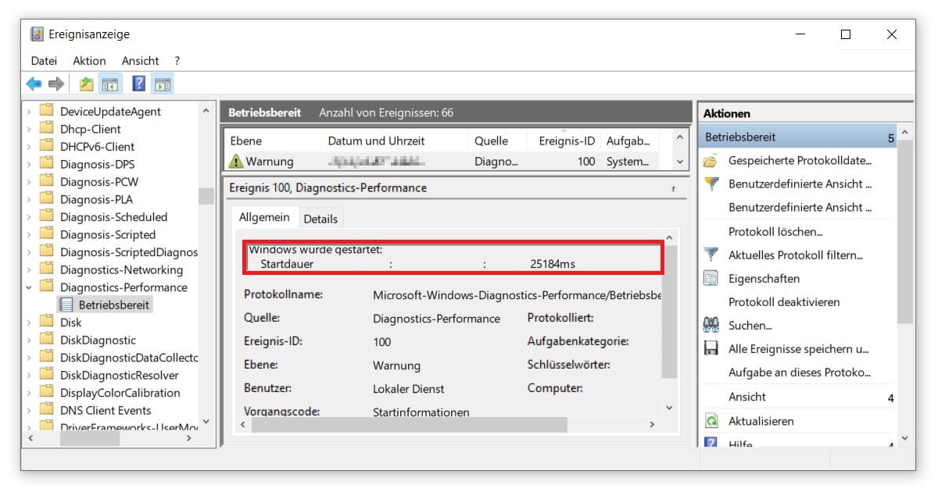This screenshot has height=492, width=938.
Task: Click the warning triangle icon in event row
Action: point(236,162)
